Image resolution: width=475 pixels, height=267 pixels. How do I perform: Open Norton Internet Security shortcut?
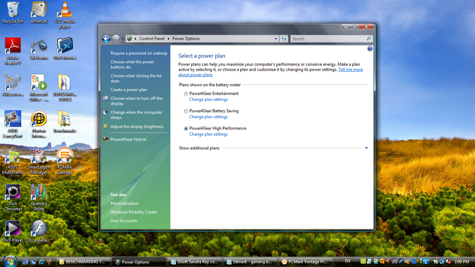point(39,124)
